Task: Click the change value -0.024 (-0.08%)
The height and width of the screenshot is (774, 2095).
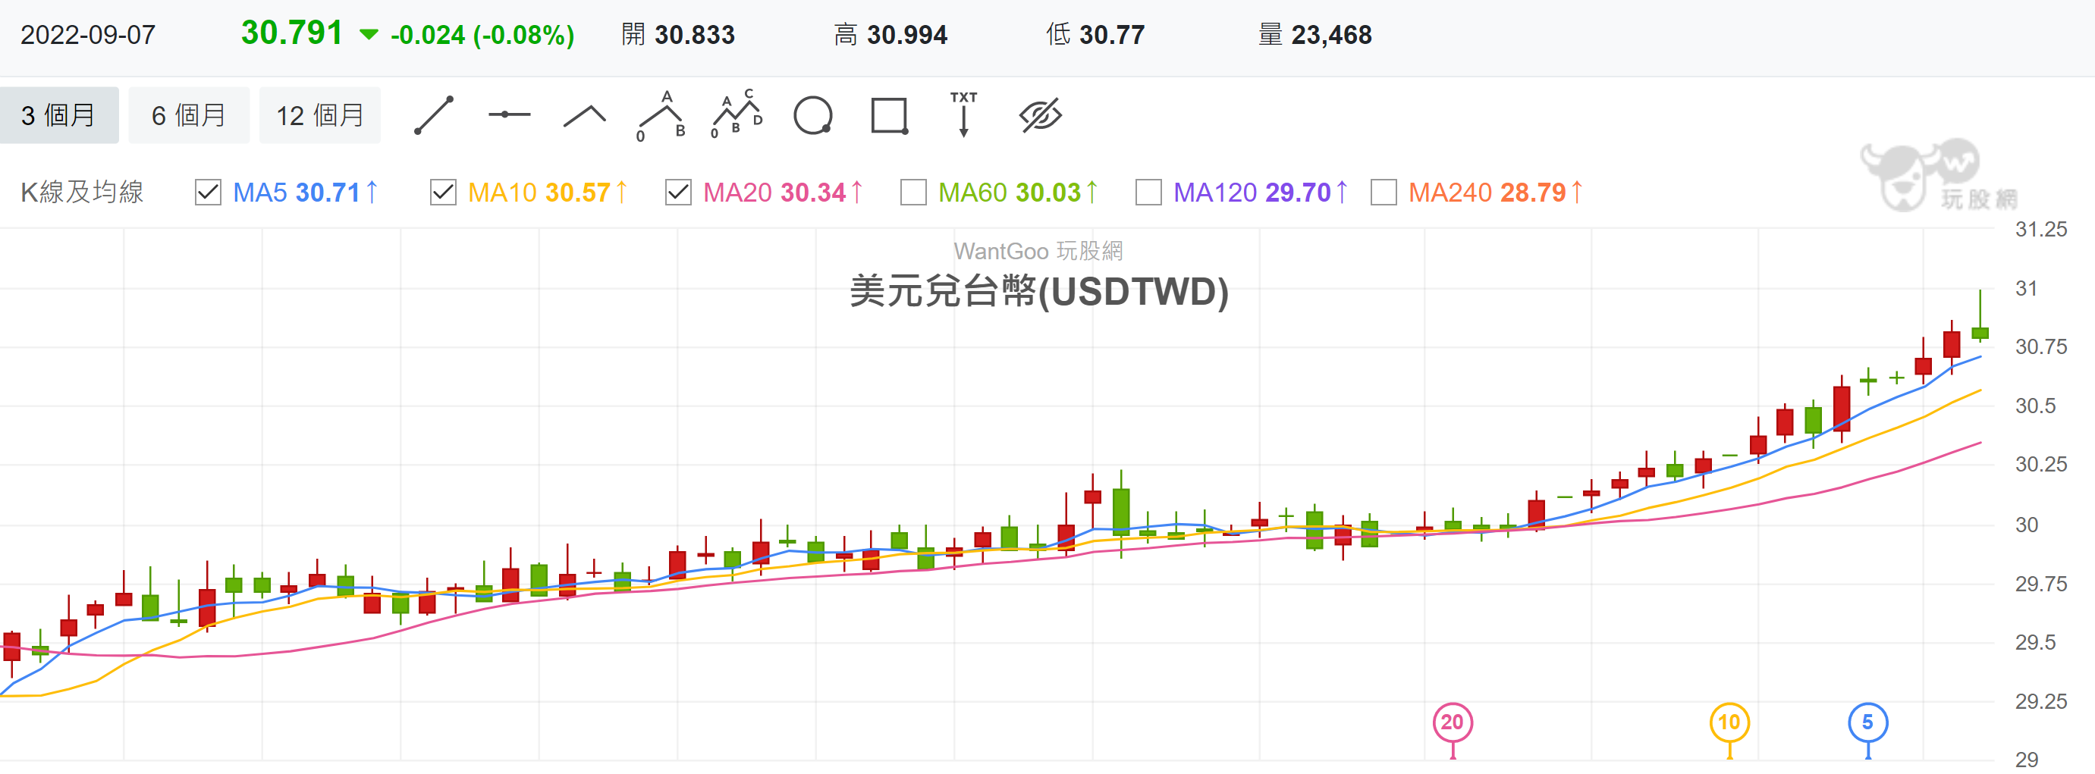Action: [x=482, y=35]
